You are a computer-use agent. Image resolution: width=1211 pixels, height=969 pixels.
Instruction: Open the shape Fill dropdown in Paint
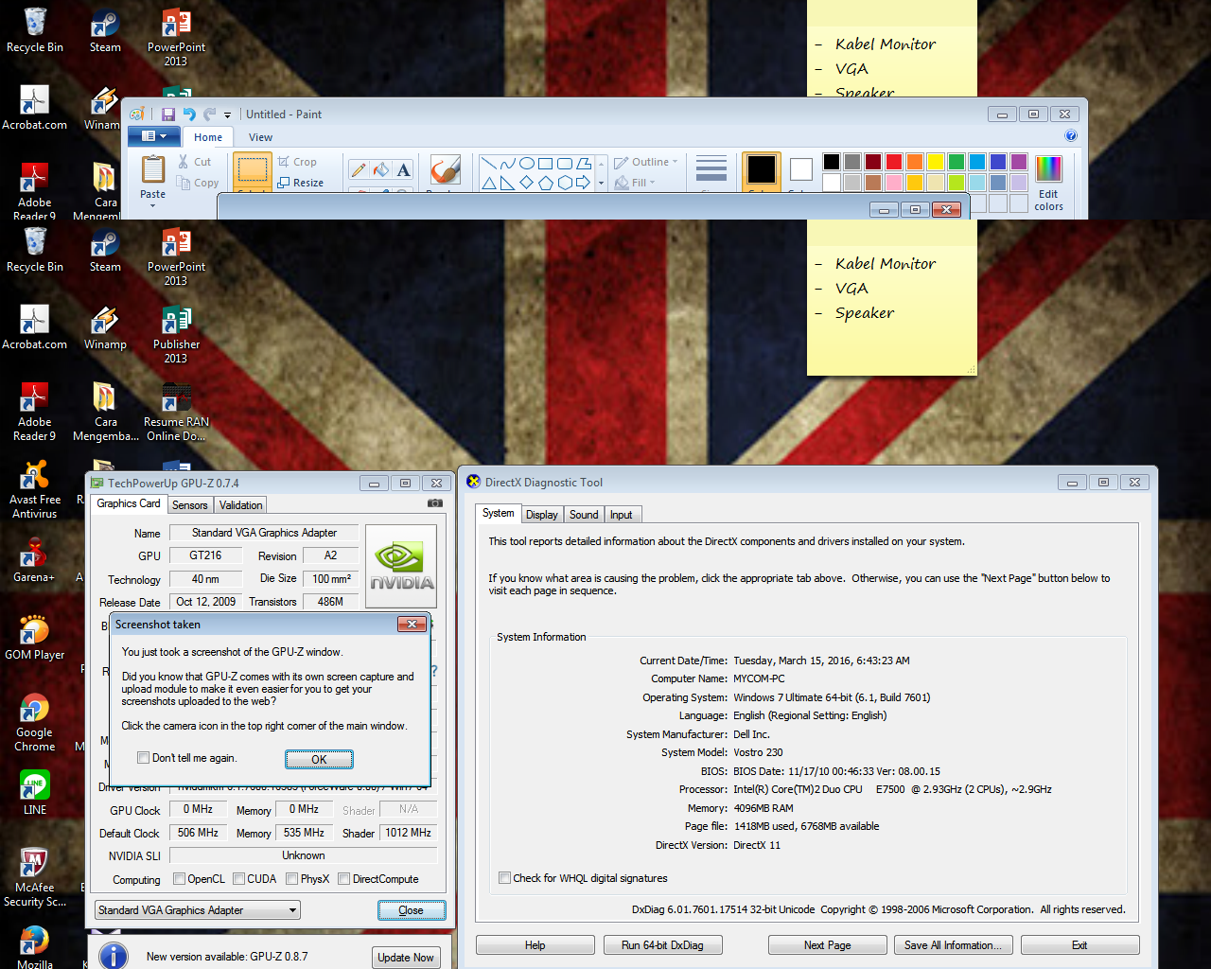635,183
